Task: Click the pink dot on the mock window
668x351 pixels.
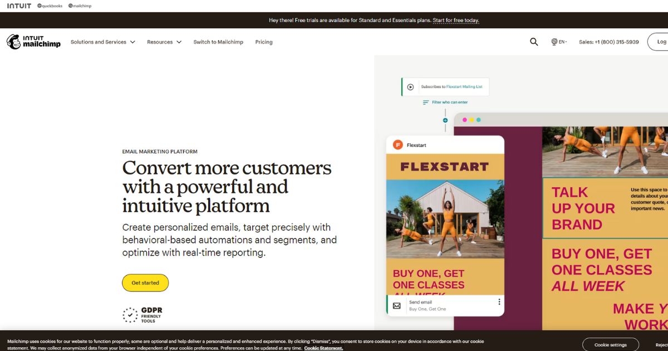Action: 465,120
